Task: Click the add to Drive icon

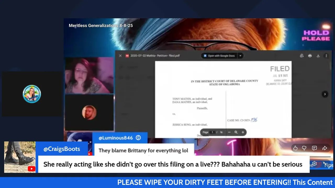Action: coord(302,56)
